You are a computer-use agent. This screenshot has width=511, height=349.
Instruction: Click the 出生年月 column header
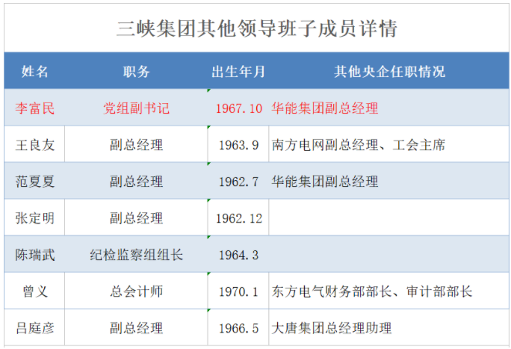(x=238, y=71)
